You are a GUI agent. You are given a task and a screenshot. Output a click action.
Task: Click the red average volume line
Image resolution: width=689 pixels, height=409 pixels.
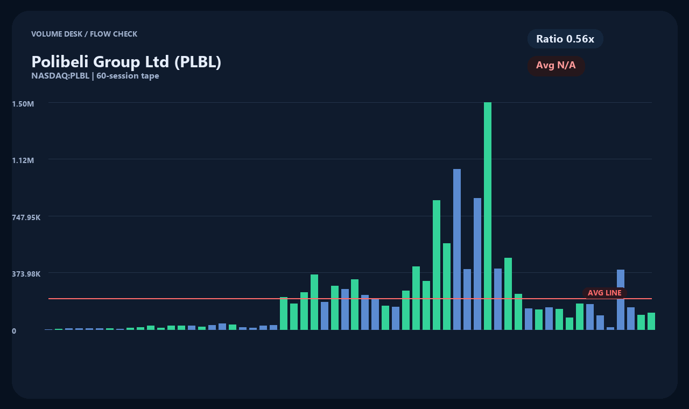[x=350, y=298]
